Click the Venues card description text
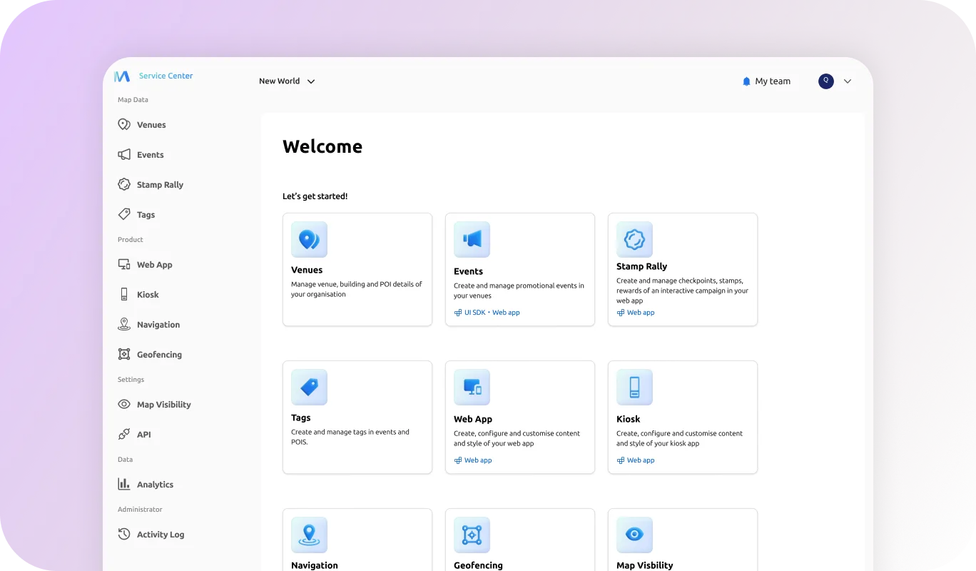Screen dimensions: 976x571 click(x=357, y=289)
